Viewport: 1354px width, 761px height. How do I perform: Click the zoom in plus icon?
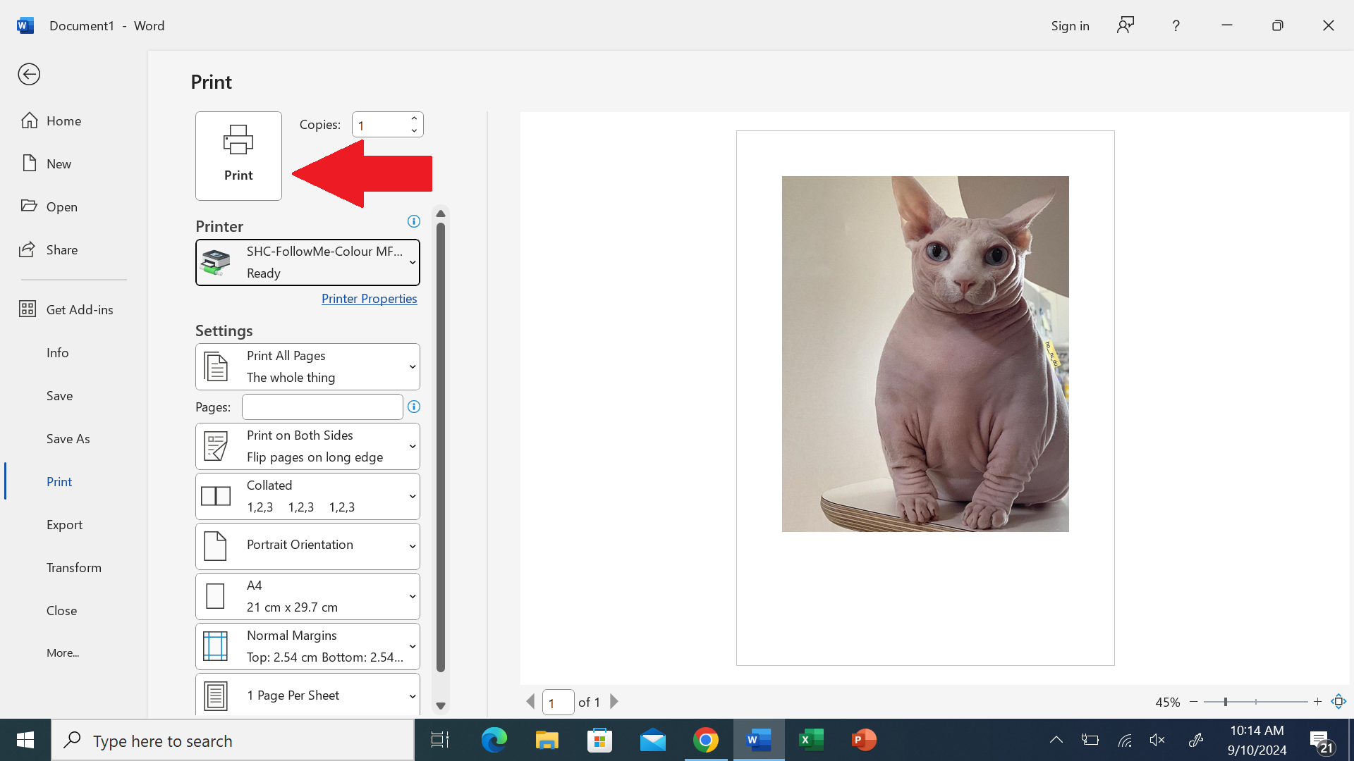coord(1317,701)
